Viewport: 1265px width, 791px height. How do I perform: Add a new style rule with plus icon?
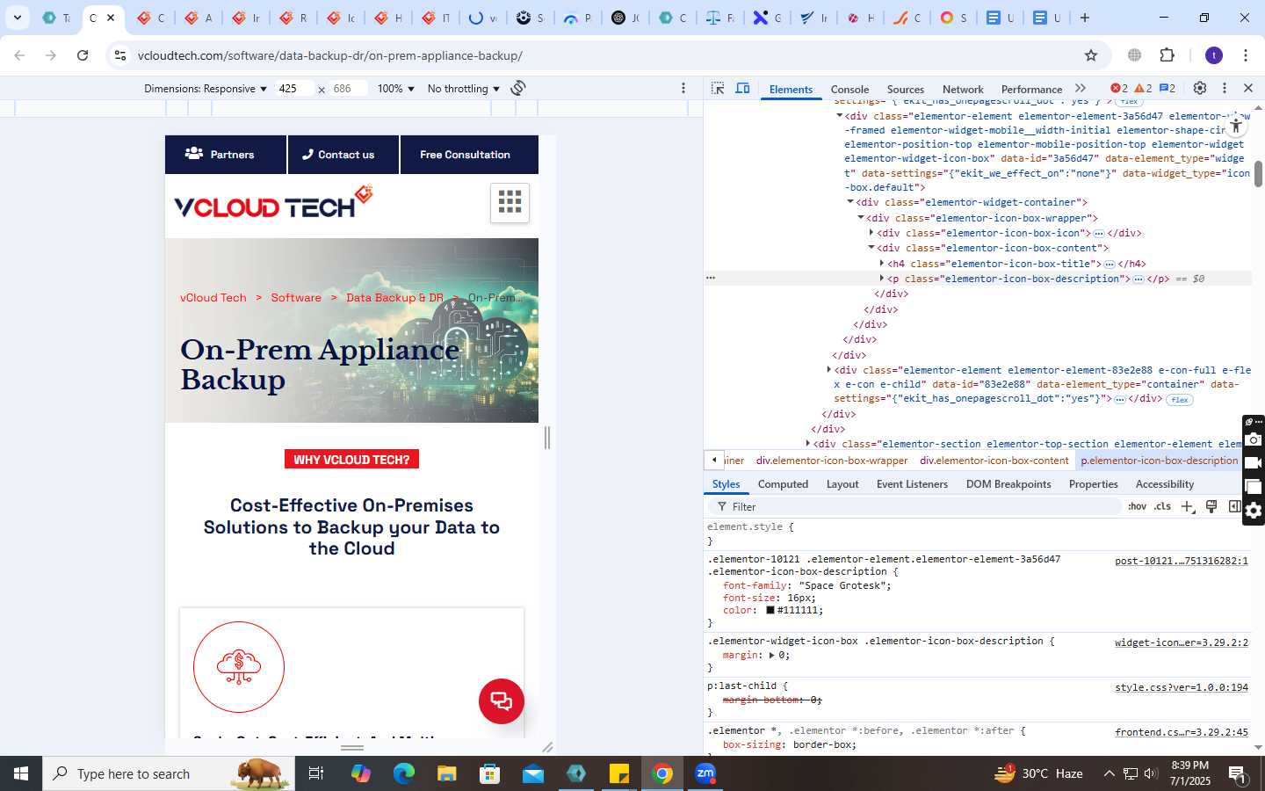point(1188,506)
